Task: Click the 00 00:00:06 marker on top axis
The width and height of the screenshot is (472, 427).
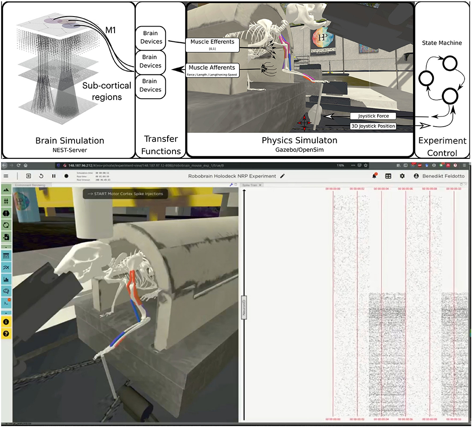Action: pos(405,188)
